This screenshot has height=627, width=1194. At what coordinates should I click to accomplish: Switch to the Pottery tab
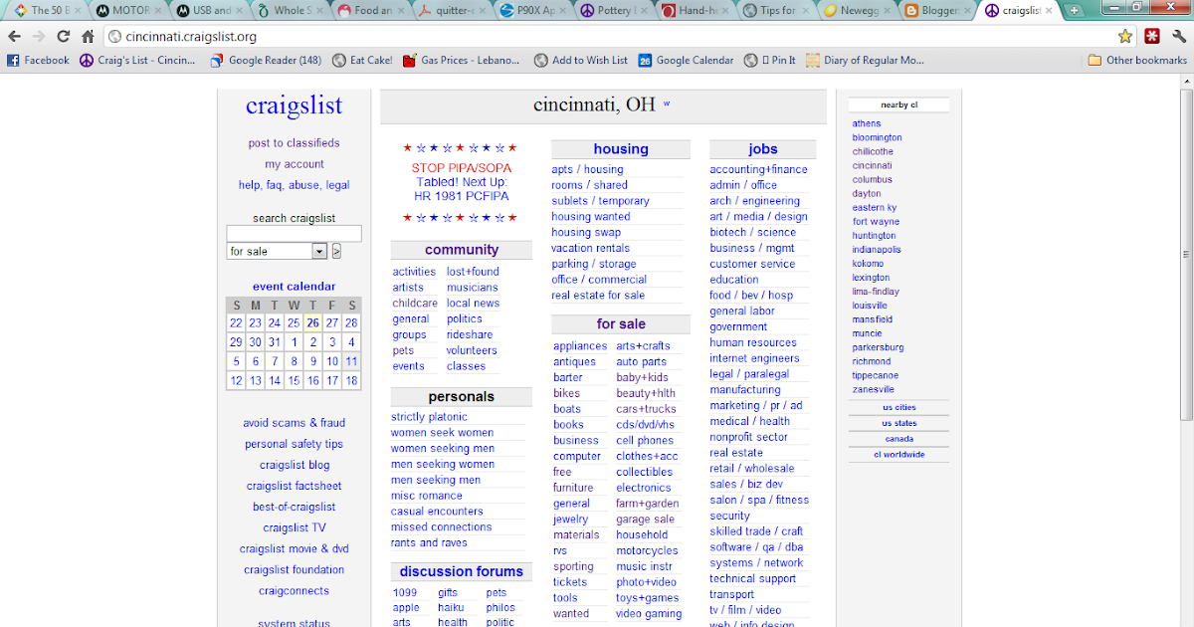coord(614,10)
